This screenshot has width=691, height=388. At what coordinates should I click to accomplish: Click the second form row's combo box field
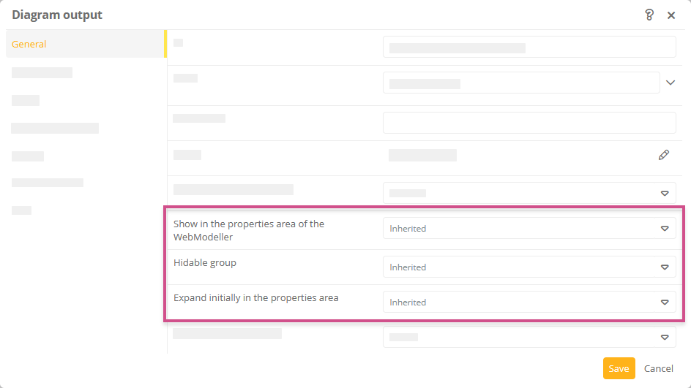[520, 83]
